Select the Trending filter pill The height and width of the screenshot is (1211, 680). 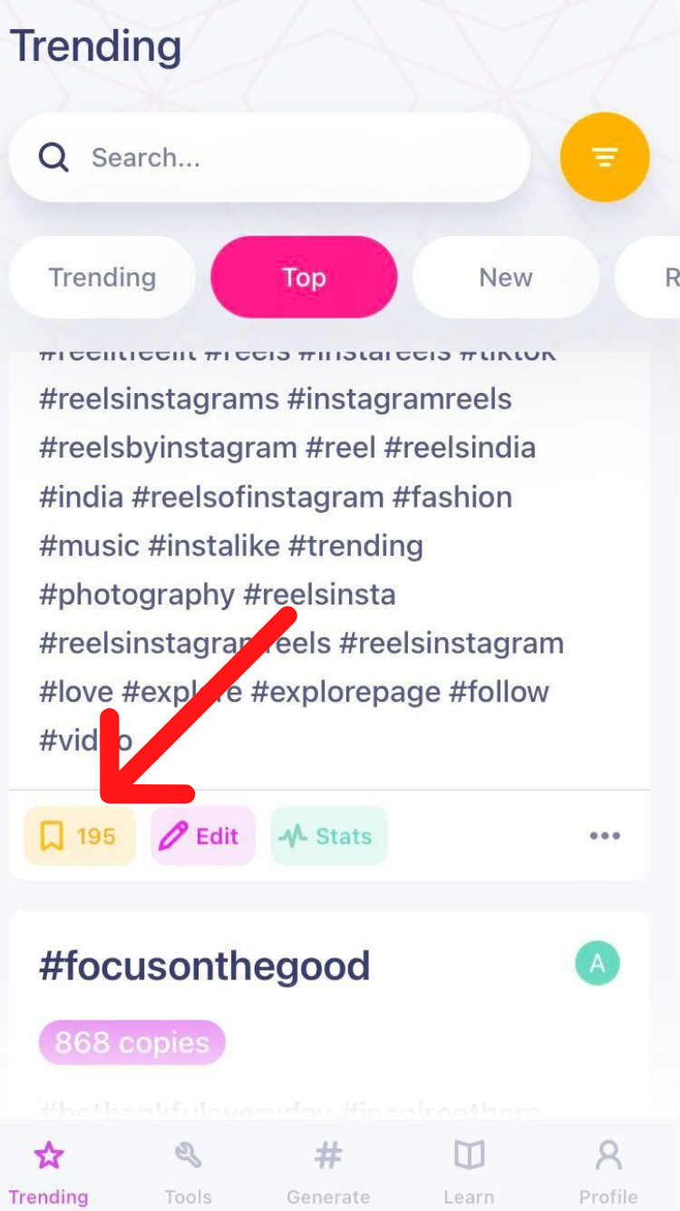(102, 278)
